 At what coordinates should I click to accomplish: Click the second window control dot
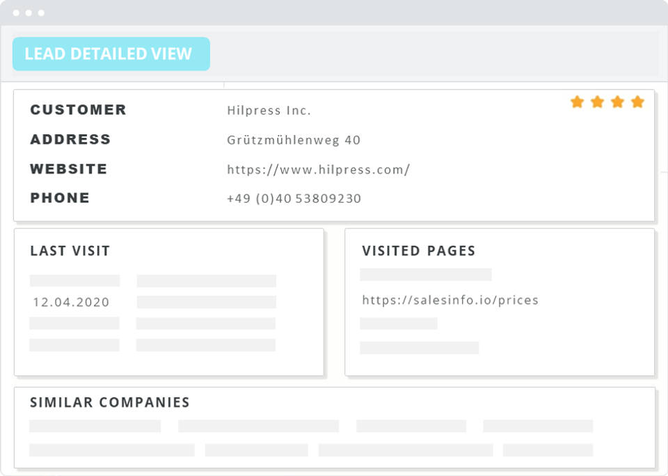[x=29, y=13]
